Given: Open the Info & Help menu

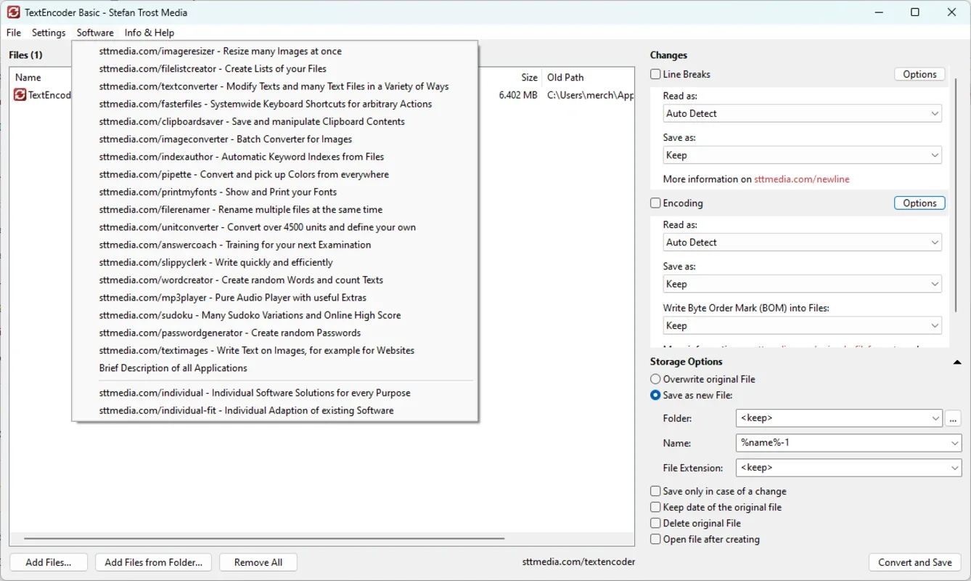Looking at the screenshot, I should click(x=149, y=33).
